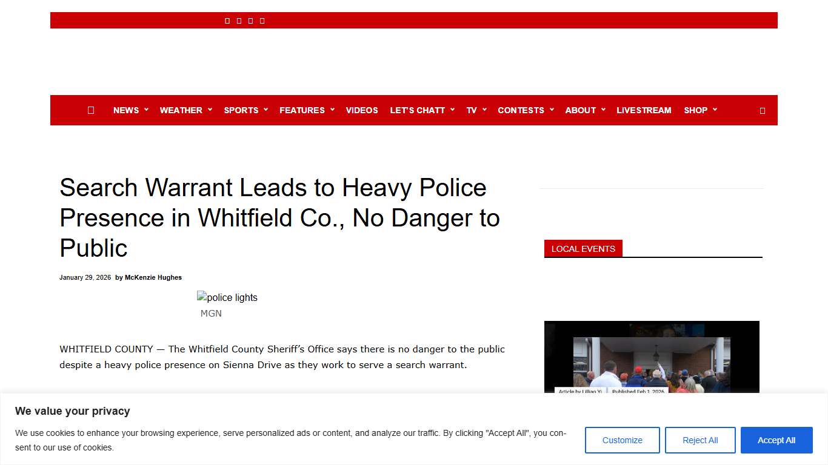Select the VIDEOS menu item
The width and height of the screenshot is (828, 465).
[362, 110]
